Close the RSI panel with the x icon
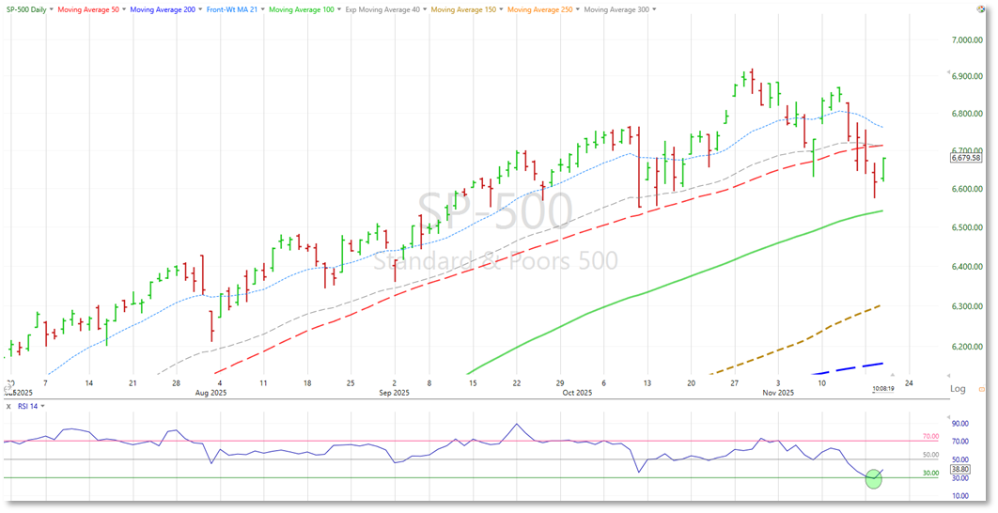This screenshot has height=513, width=998. tap(8, 406)
